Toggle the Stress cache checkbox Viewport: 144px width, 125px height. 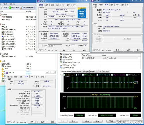(x=63, y=60)
